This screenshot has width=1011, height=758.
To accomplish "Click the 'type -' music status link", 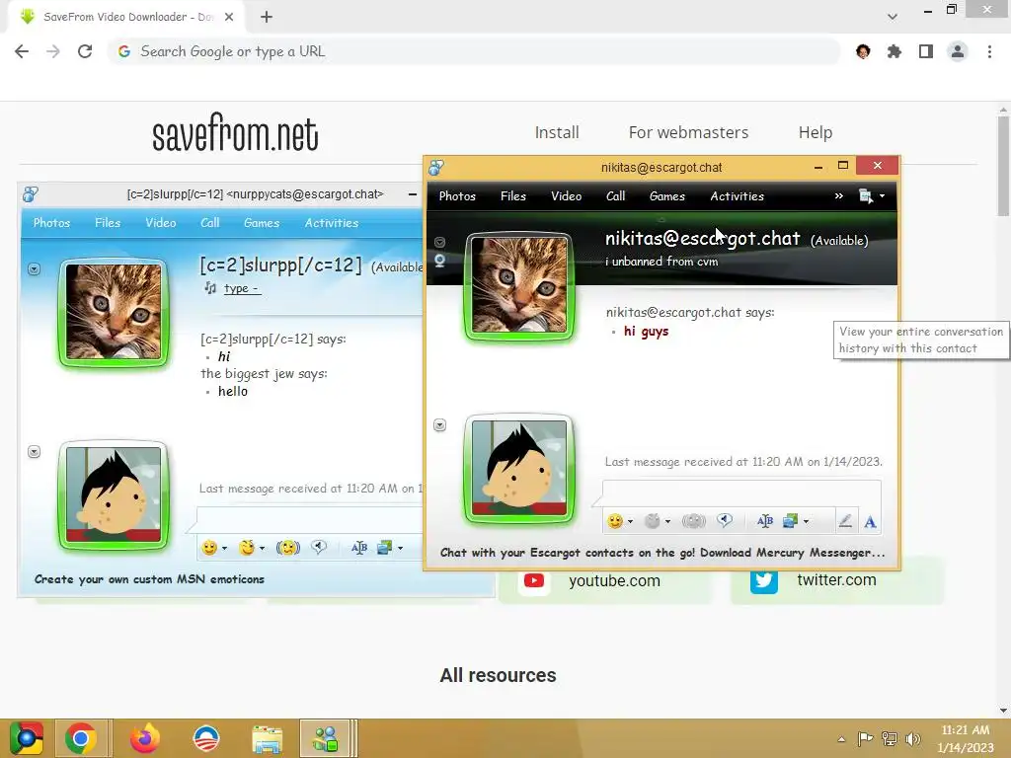I will point(242,289).
